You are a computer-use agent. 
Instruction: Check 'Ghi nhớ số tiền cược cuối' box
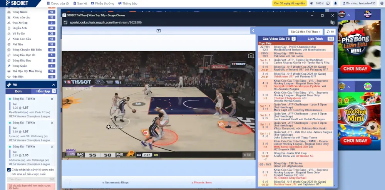tap(9, 174)
